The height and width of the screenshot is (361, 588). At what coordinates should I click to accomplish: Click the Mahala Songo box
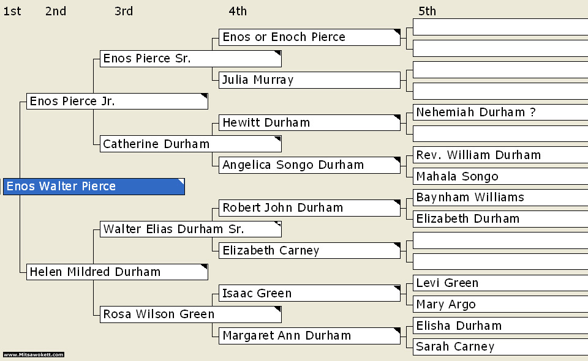(500, 176)
